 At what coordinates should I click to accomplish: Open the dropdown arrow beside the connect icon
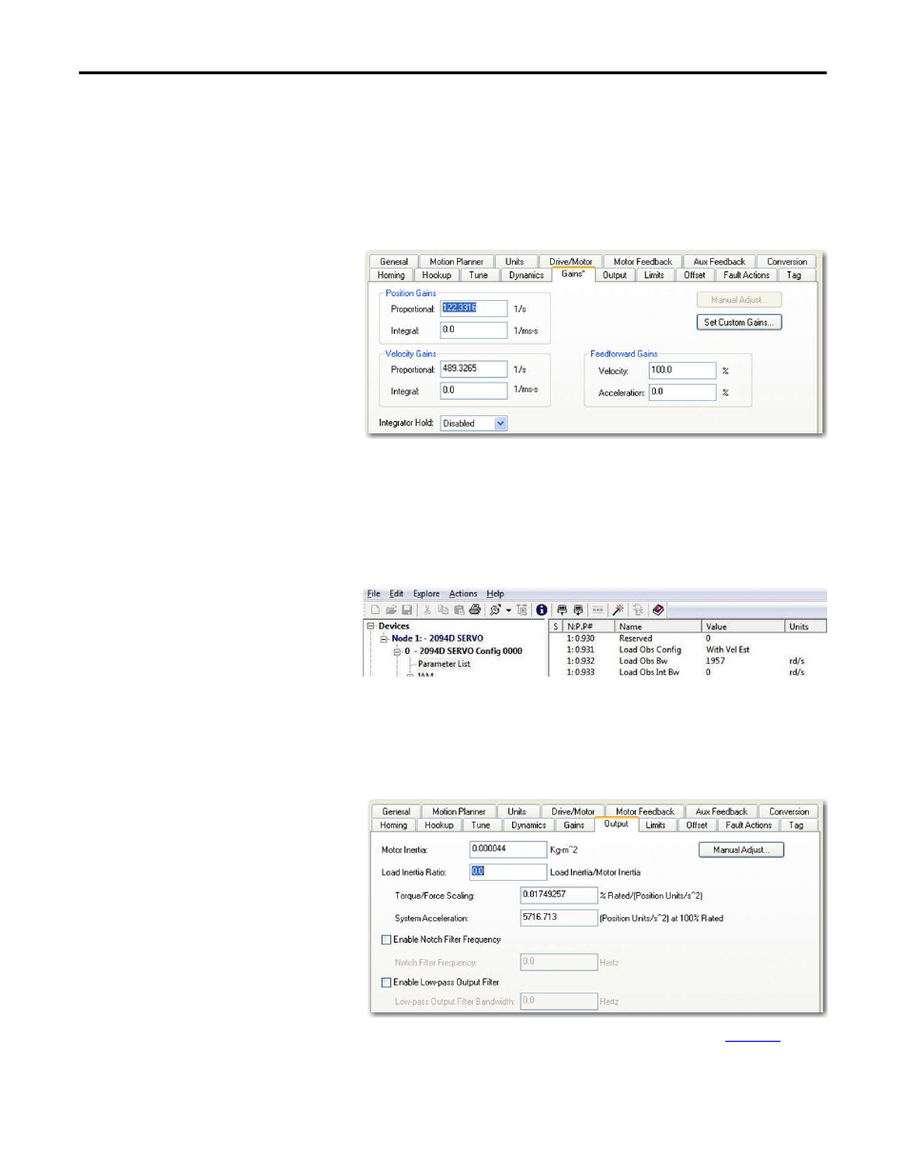508,610
